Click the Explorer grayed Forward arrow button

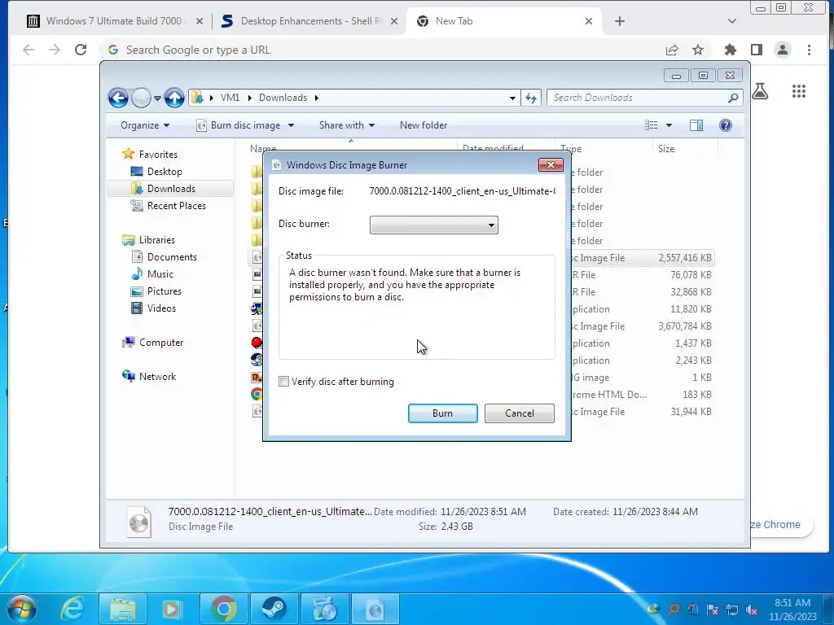(141, 98)
